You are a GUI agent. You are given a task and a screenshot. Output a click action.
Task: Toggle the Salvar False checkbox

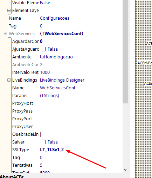point(43,142)
